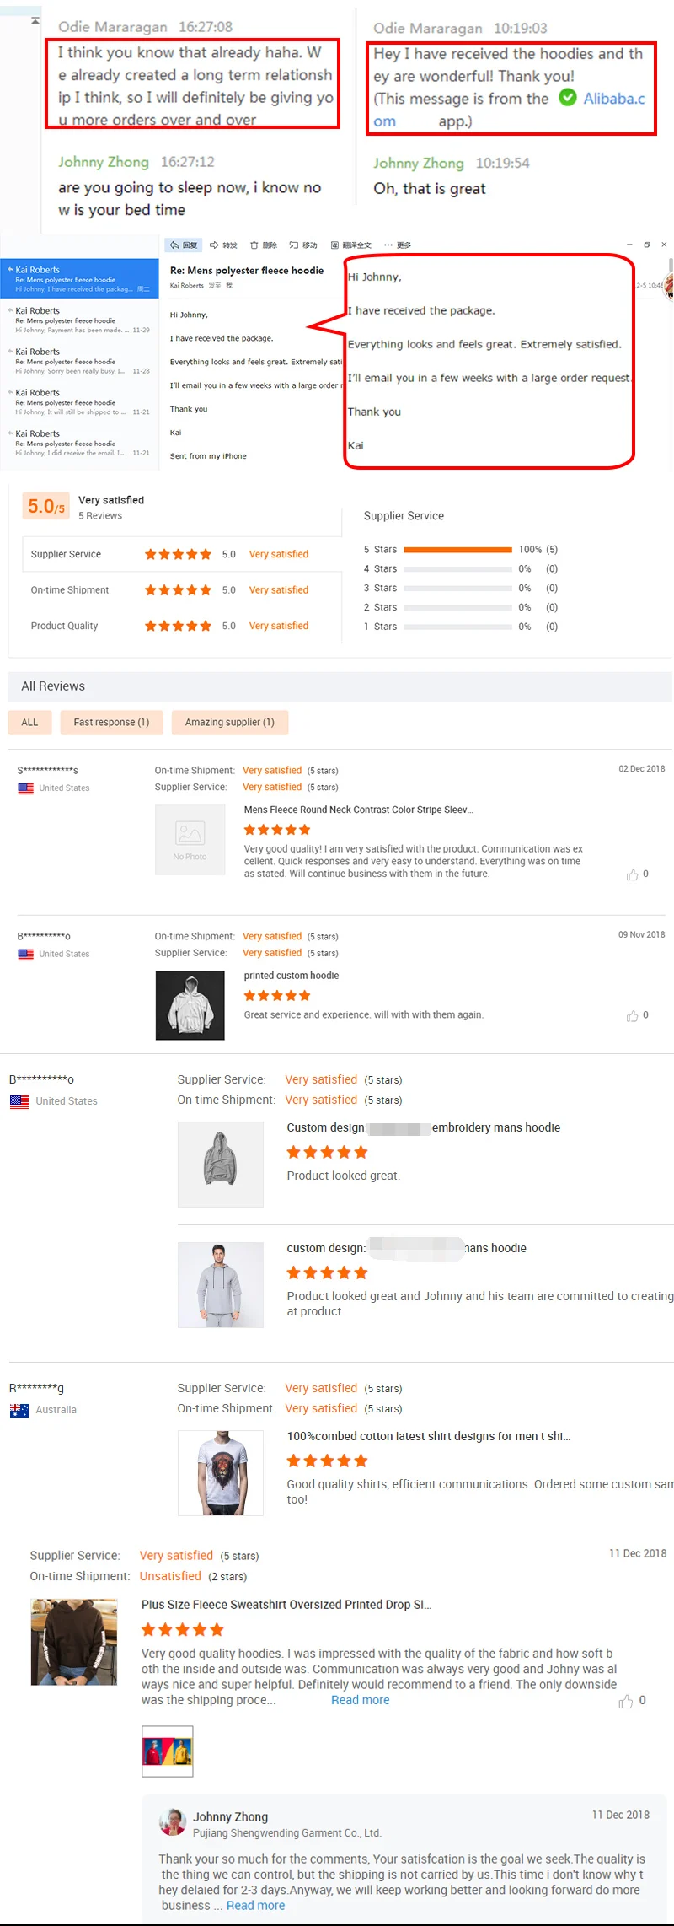Expand Johnny Zhong's reply via Read more
Viewport: 674px width, 1926px height.
tap(254, 1905)
